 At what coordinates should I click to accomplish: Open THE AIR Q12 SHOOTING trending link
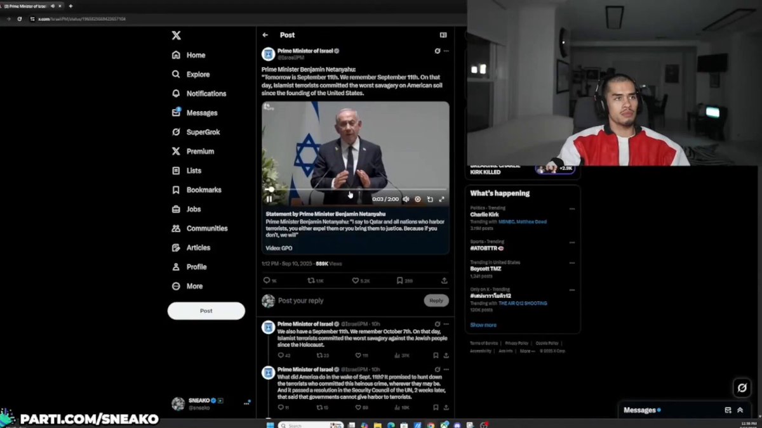(523, 303)
